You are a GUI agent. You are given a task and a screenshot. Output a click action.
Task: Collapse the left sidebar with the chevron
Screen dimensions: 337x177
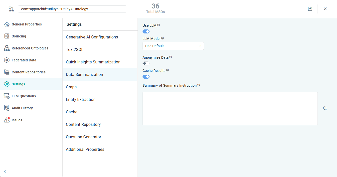(x=5, y=172)
